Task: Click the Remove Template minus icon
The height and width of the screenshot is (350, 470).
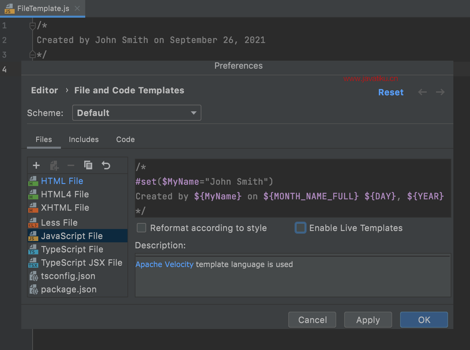Action: [71, 165]
